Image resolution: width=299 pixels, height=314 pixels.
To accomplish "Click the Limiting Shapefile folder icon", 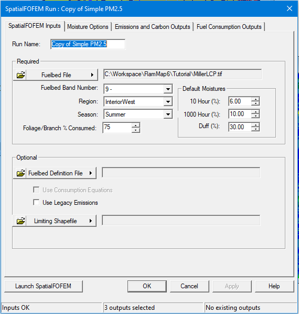I will click(x=20, y=221).
